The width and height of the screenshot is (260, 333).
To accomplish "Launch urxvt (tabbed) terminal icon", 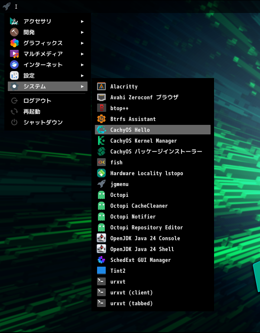I will pos(101,303).
